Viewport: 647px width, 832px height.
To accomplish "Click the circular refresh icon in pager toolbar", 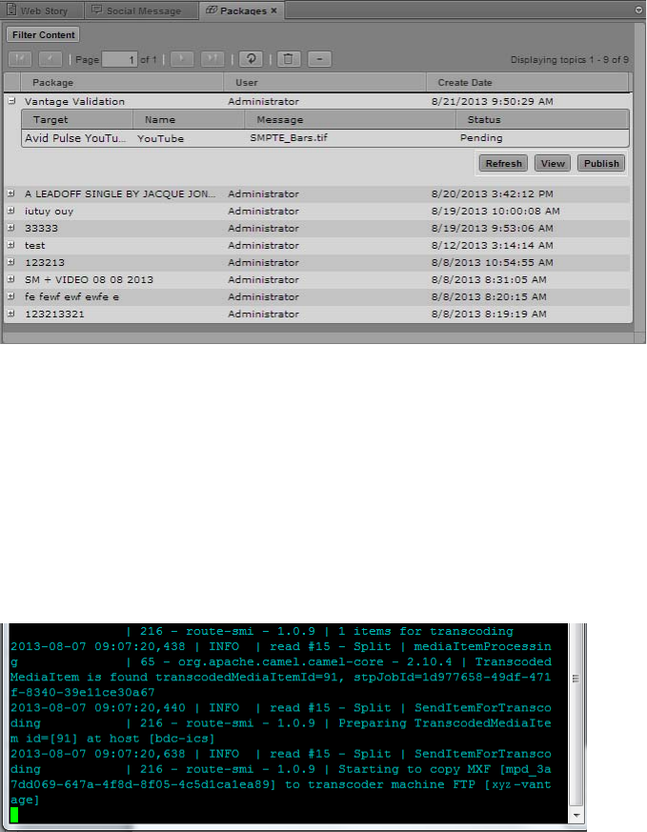I will (251, 59).
